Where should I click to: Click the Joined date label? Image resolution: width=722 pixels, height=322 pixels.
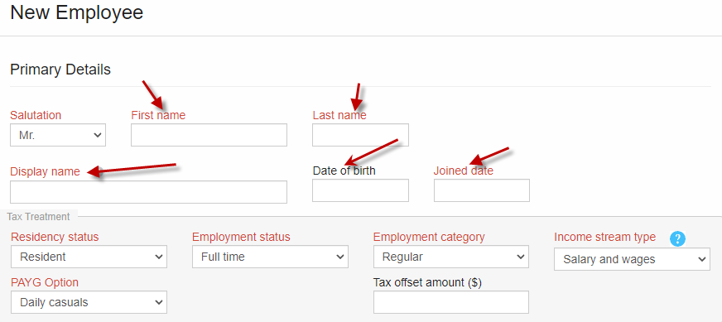tap(463, 171)
